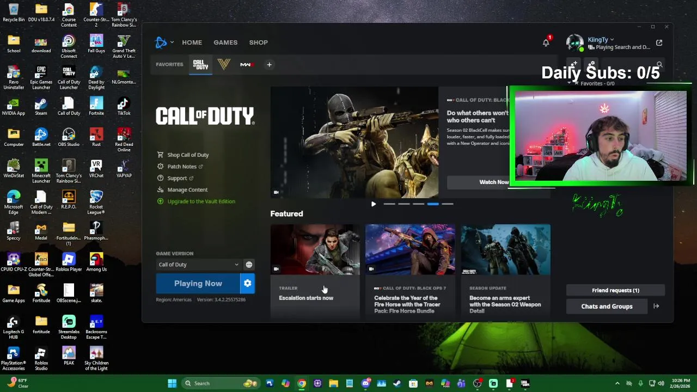Select the Epic Games Launcher desktop icon
The height and width of the screenshot is (392, 697).
pos(41,78)
